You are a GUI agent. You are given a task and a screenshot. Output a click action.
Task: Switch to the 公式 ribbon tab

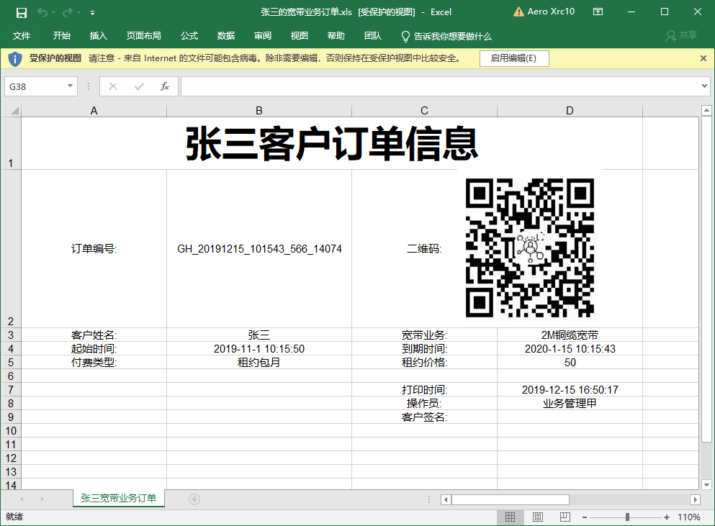click(x=189, y=36)
